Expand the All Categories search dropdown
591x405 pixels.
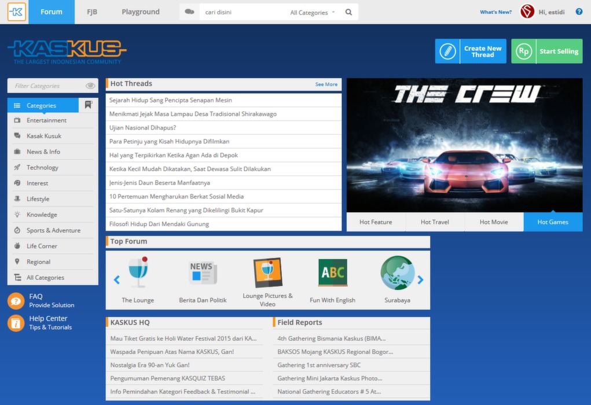pyautogui.click(x=313, y=13)
